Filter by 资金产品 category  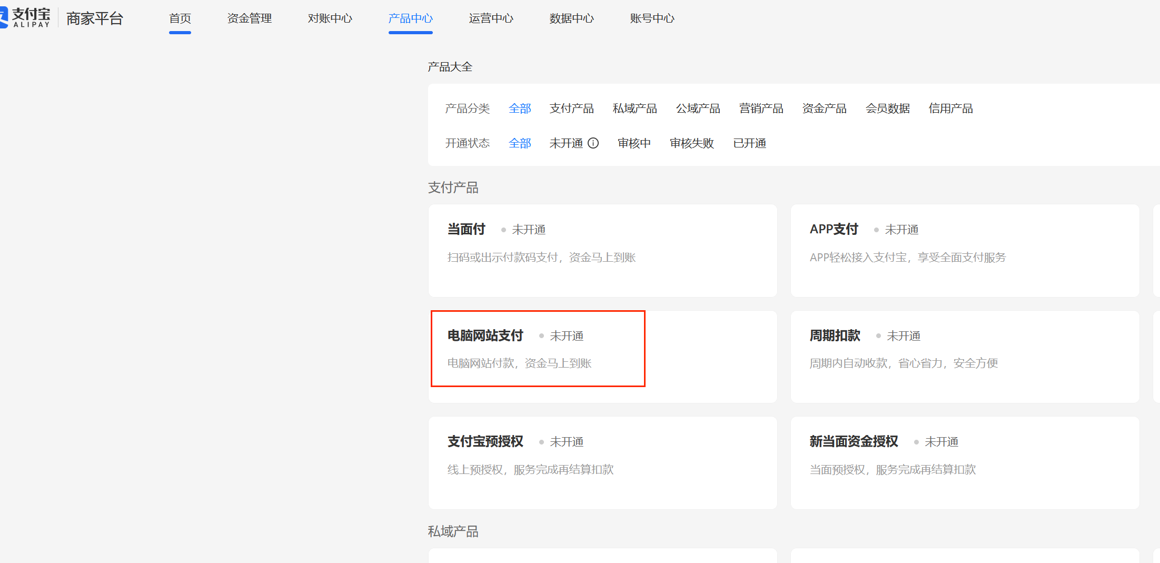(x=825, y=108)
